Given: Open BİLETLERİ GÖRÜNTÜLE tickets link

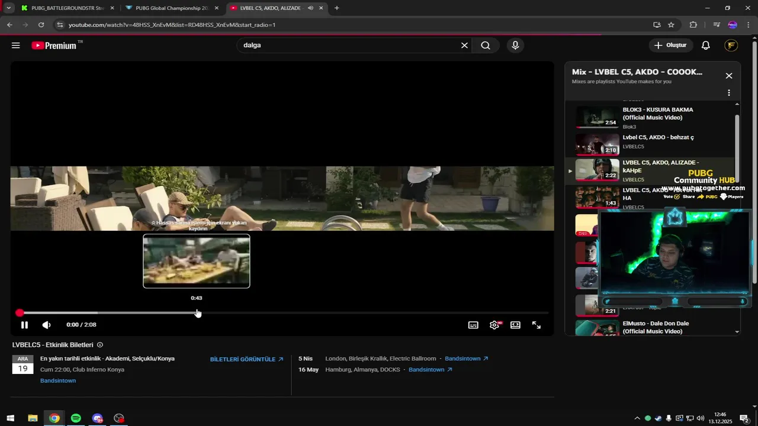Looking at the screenshot, I should pyautogui.click(x=247, y=359).
